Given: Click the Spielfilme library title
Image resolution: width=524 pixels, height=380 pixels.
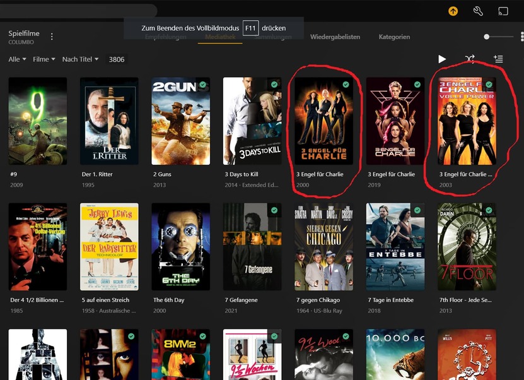Looking at the screenshot, I should (24, 33).
